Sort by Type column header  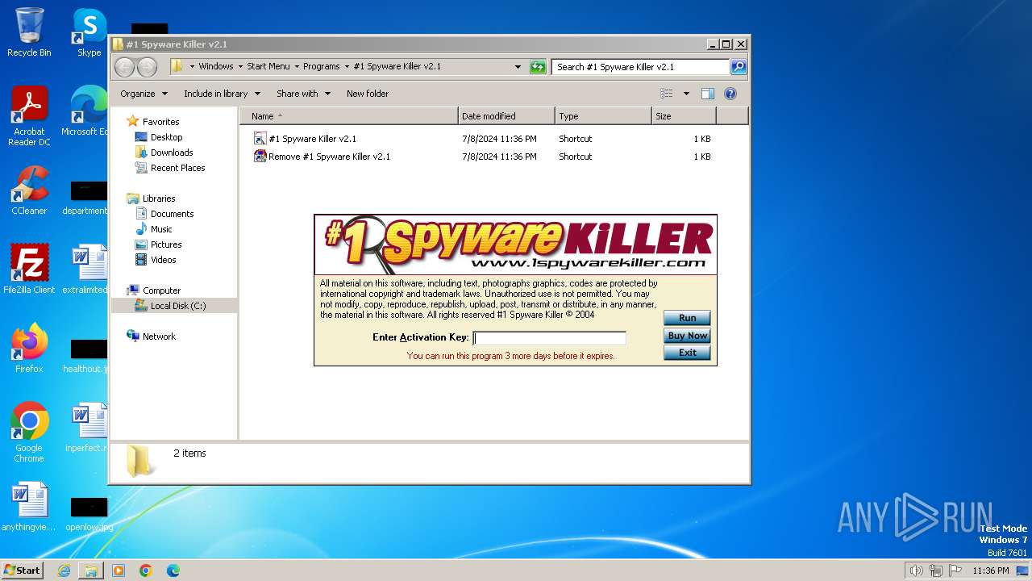point(603,116)
